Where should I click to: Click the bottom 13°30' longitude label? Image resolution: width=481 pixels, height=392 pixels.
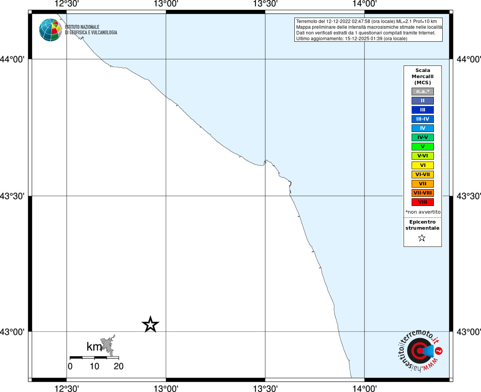[265, 388]
